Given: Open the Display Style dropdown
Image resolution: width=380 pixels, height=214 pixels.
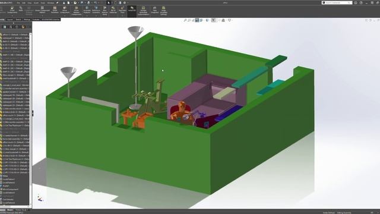Looking at the screenshot, I should (x=208, y=20).
